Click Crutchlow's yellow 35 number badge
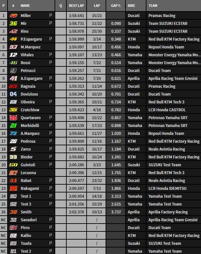This screenshot has width=201, height=254. [13, 110]
